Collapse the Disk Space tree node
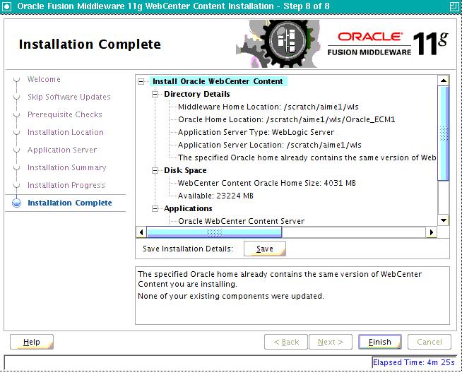 coord(155,171)
